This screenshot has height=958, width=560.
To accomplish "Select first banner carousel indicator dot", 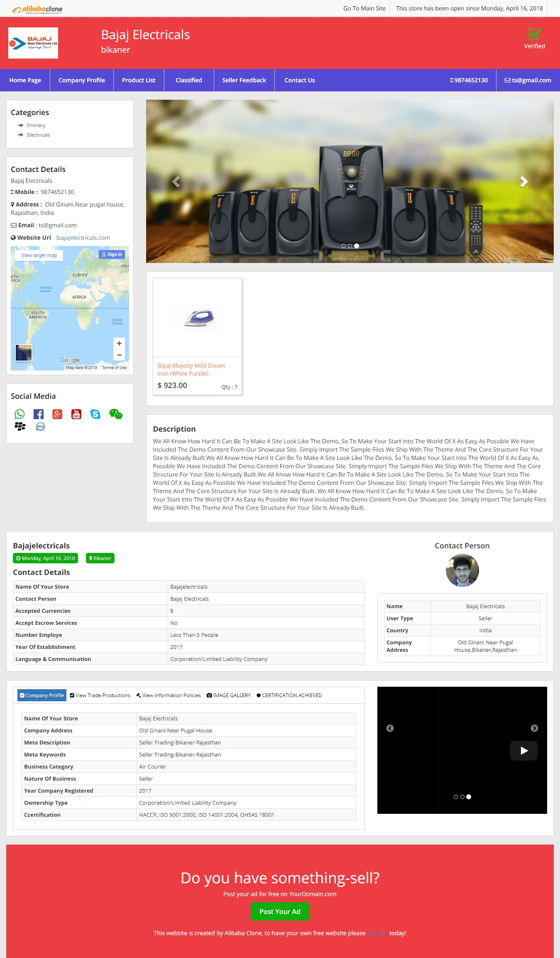I will point(344,246).
